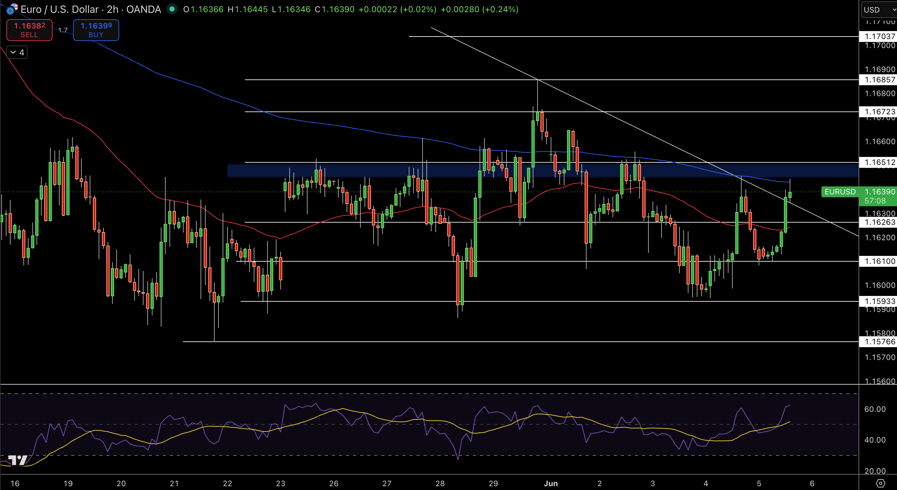Select the 1.16512 horizontal line price label
Image resolution: width=897 pixels, height=490 pixels.
pos(878,162)
